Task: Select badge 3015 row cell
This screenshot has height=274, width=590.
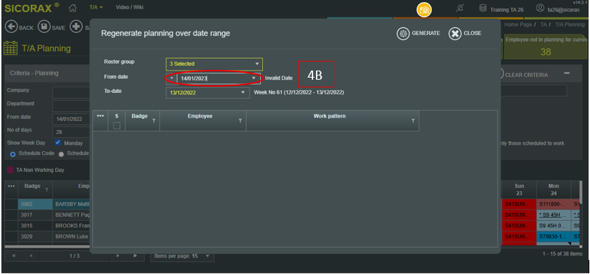Action: coord(36,226)
